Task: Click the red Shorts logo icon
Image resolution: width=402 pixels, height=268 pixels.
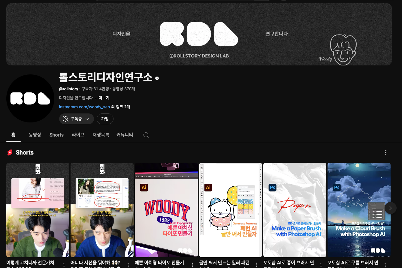Action: pyautogui.click(x=10, y=152)
